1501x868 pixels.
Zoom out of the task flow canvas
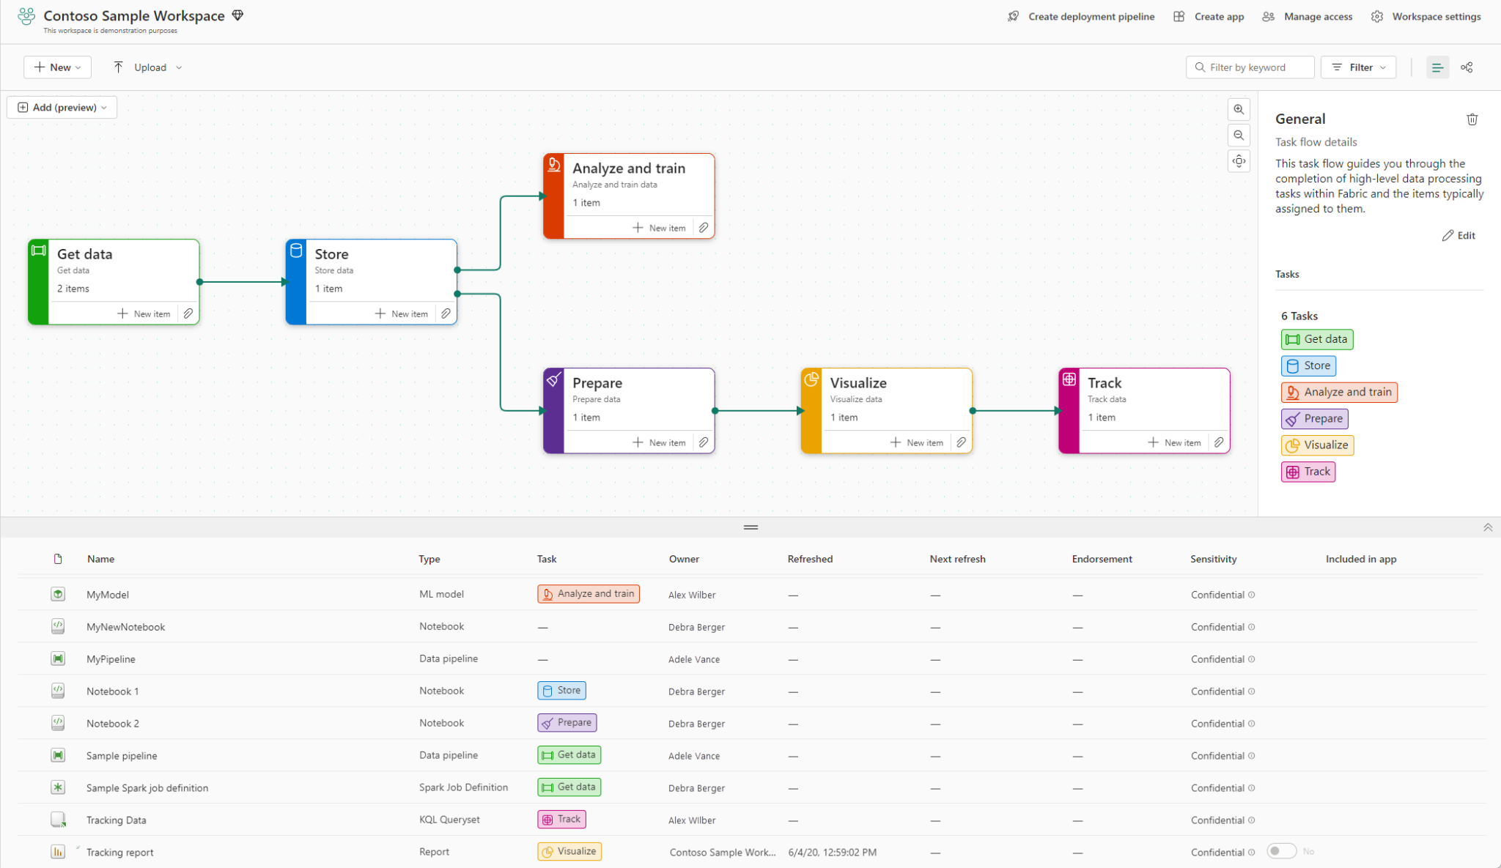1239,135
